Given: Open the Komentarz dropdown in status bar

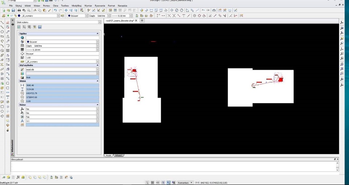Looking at the screenshot, I should pyautogui.click(x=185, y=182).
